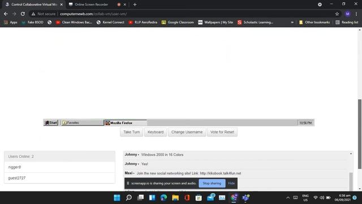Open the Mail app from the taskbar
Image resolution: width=362 pixels, height=204 pixels.
[210, 198]
